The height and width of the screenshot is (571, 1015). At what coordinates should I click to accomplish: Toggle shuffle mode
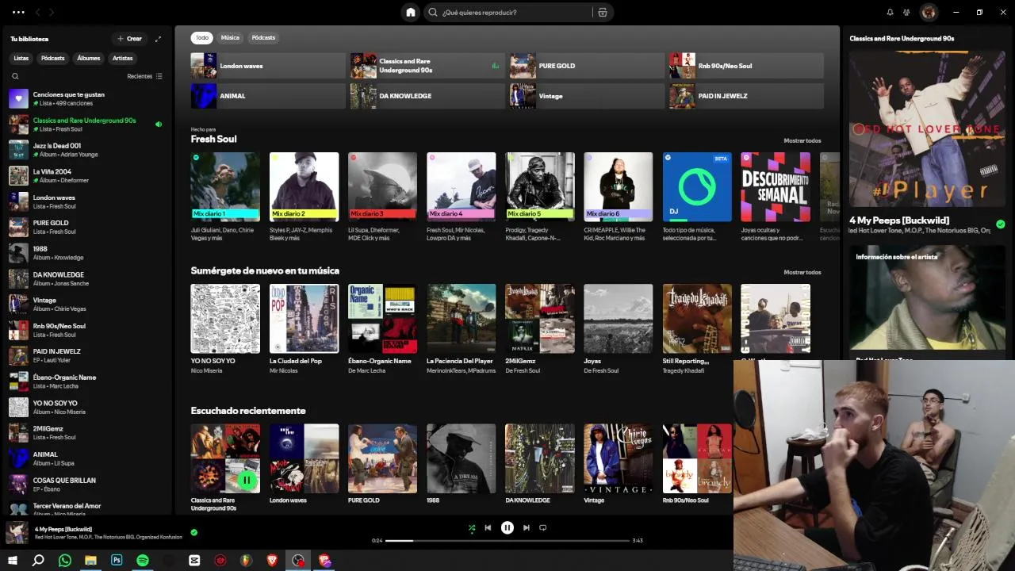click(x=471, y=527)
